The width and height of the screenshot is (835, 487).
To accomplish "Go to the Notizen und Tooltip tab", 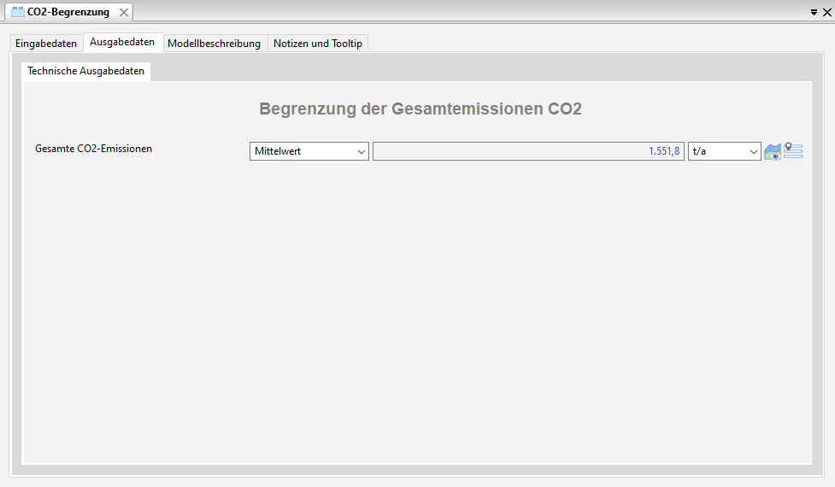I will pos(317,43).
